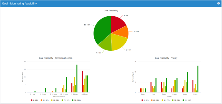
Task: Click the Priority axis title
Action: (x=169, y=96)
